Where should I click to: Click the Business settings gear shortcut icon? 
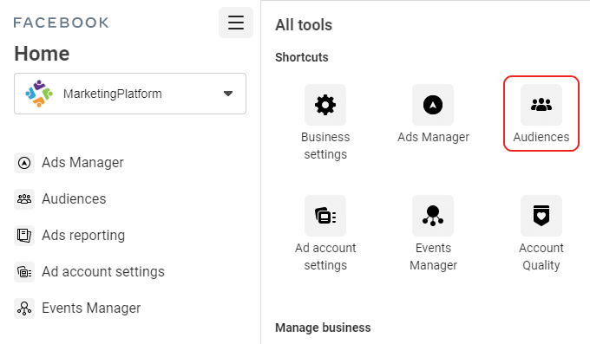click(325, 105)
